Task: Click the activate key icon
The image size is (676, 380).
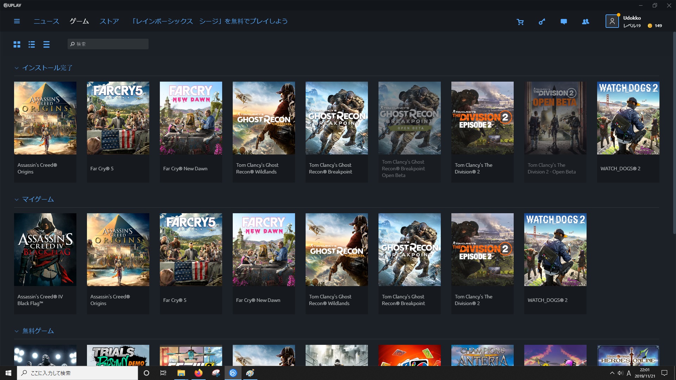Action: point(542,22)
